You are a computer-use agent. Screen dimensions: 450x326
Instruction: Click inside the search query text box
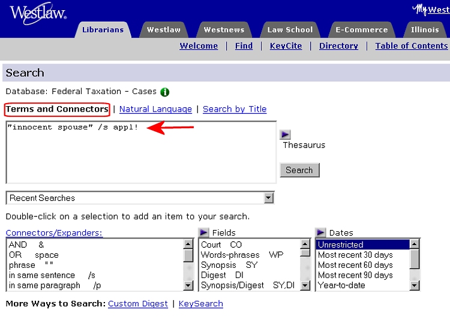[x=141, y=152]
